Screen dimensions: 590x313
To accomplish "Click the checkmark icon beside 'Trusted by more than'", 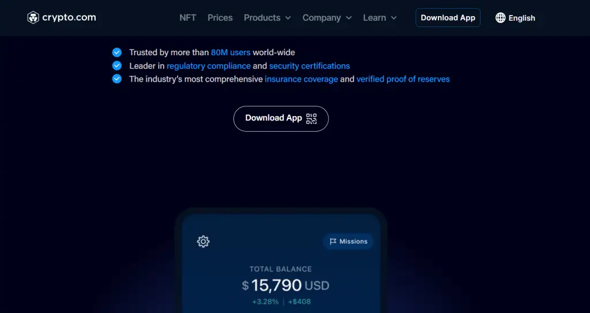I will [117, 52].
